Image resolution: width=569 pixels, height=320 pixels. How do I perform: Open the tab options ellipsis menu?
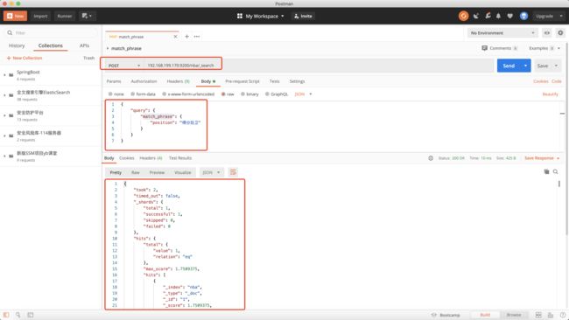[x=197, y=37]
